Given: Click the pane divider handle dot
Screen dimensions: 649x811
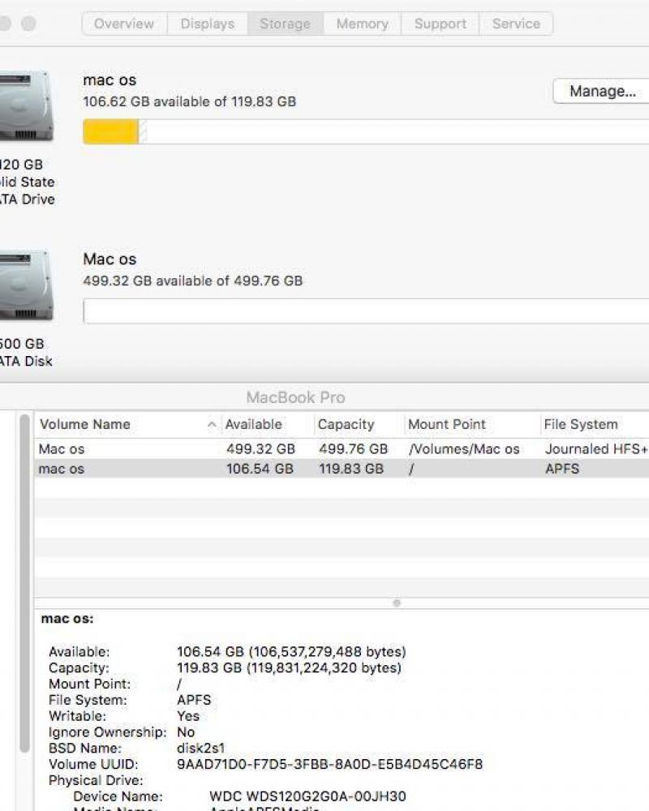Looking at the screenshot, I should [x=397, y=603].
